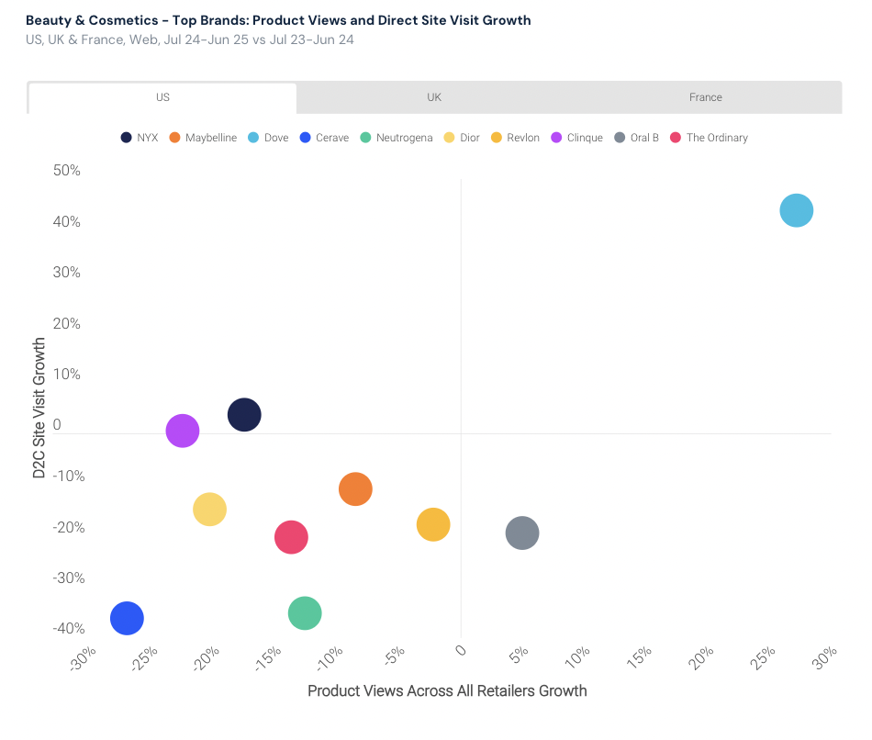The height and width of the screenshot is (740, 872).
Task: Hide Maybelline series via legend
Action: (x=203, y=138)
